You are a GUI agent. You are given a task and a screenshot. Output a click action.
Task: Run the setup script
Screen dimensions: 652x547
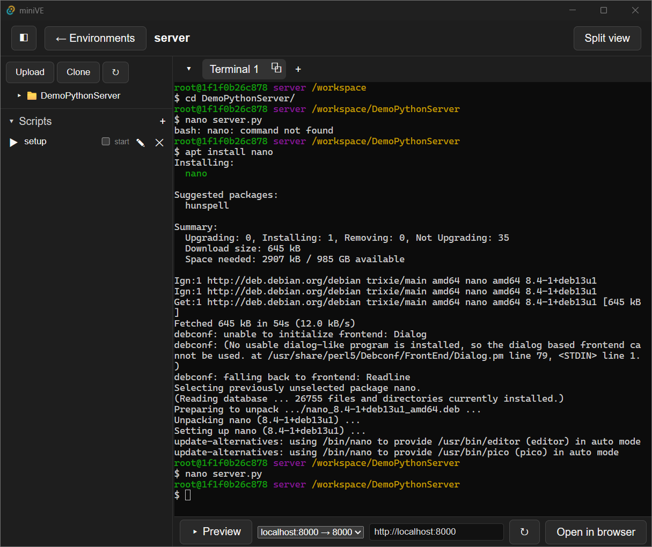(x=14, y=142)
